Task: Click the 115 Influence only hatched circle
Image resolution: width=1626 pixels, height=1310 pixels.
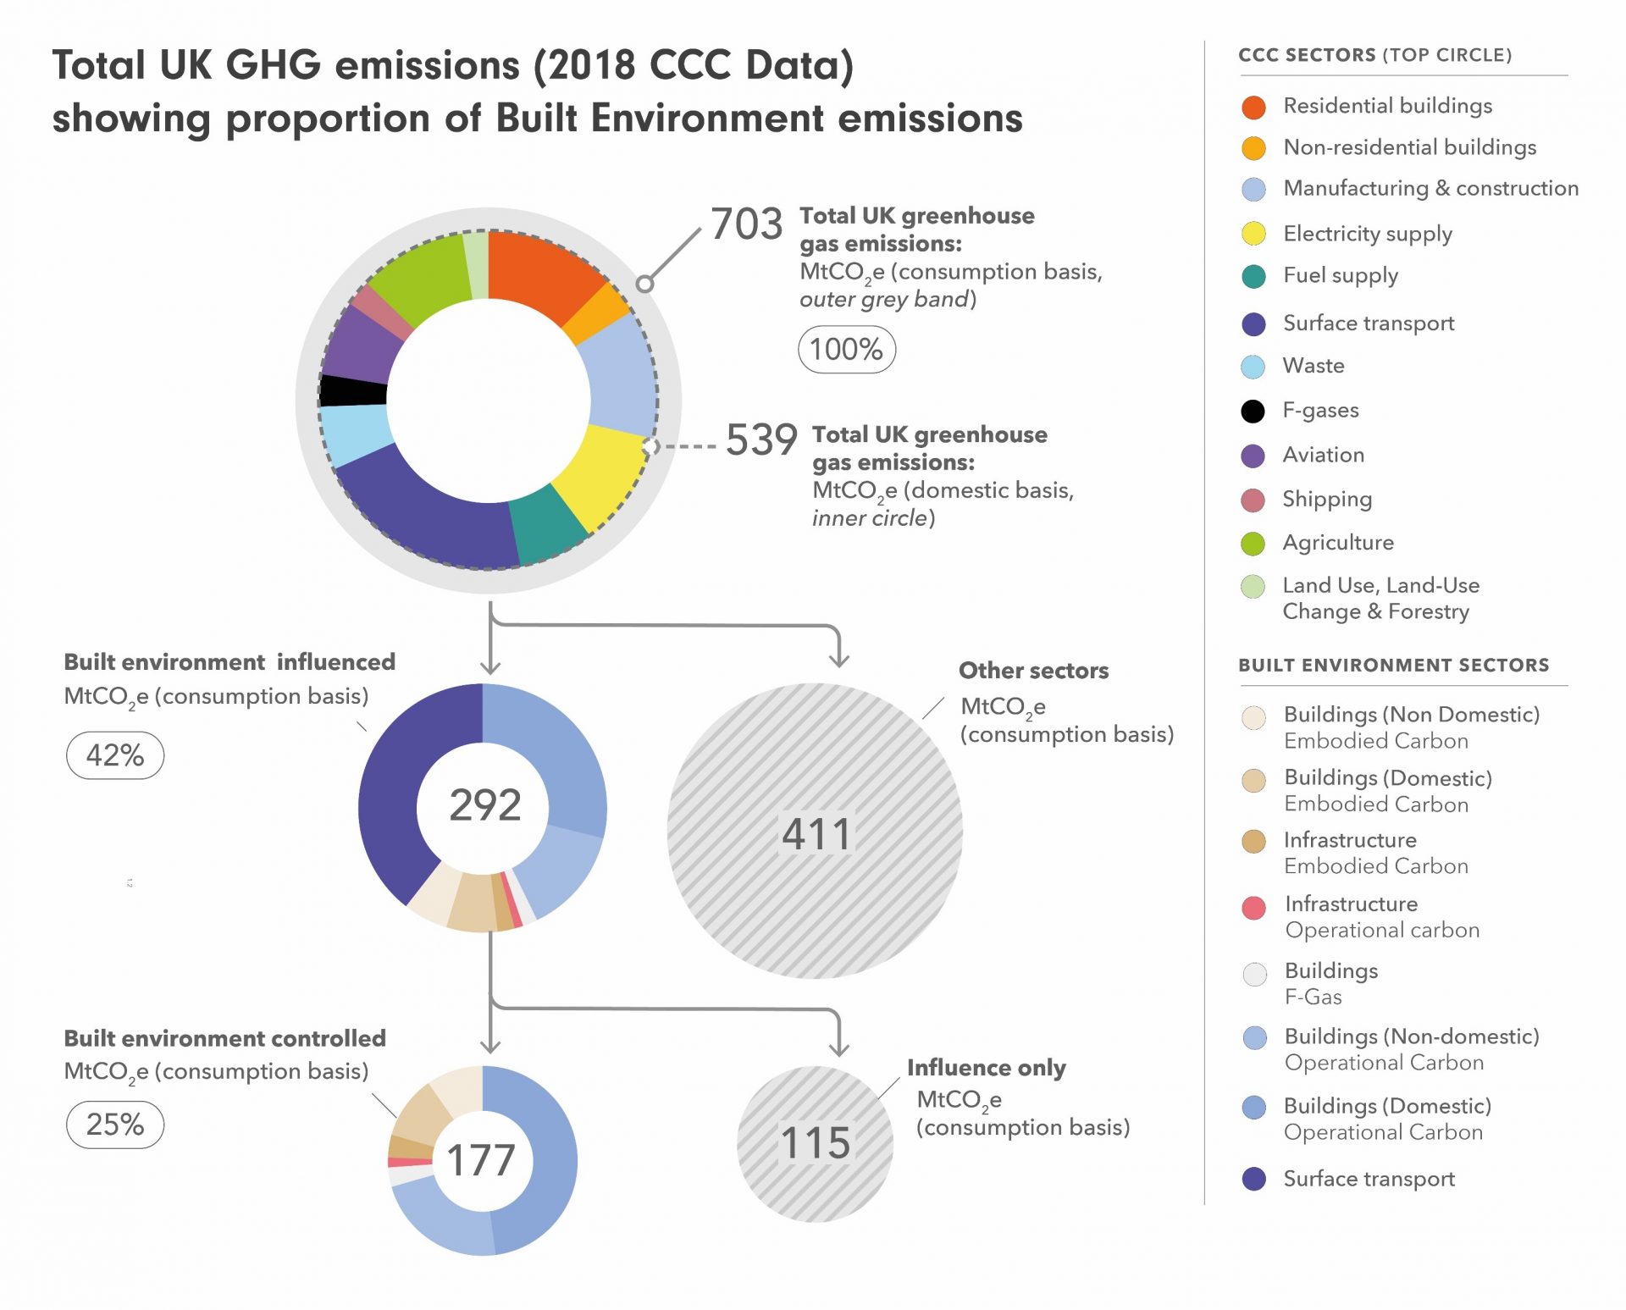Action: (x=815, y=1142)
